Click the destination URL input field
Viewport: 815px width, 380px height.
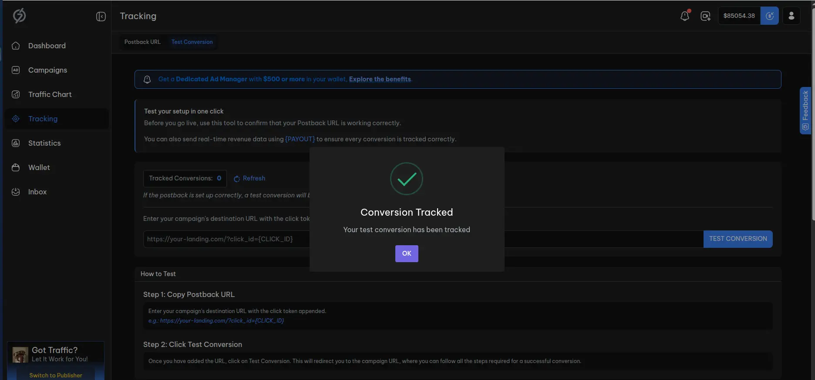[423, 239]
